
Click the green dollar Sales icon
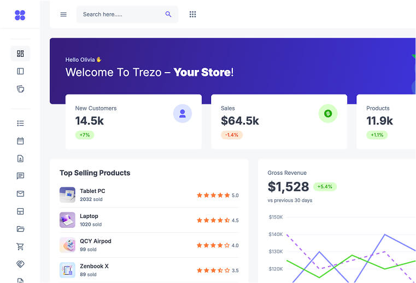click(328, 114)
